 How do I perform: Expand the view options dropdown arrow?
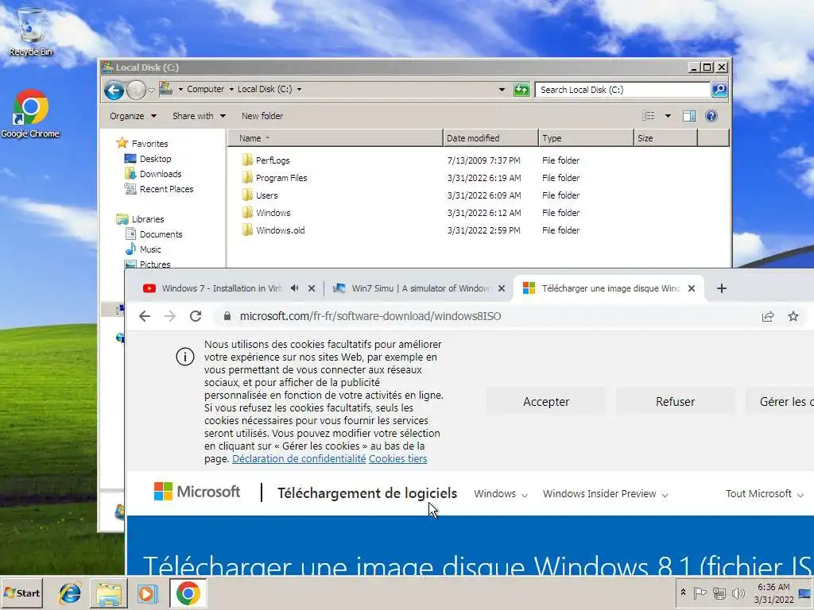pyautogui.click(x=668, y=116)
